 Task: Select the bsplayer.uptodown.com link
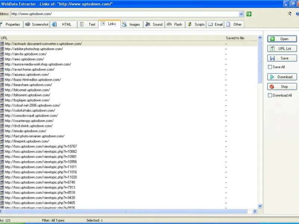27,100
